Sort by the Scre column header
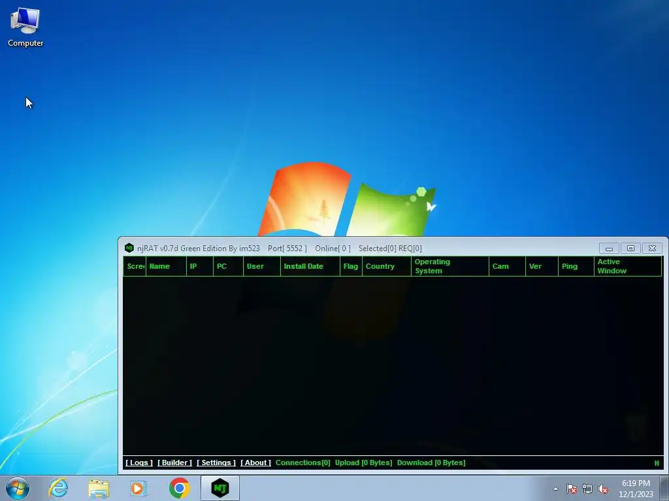 point(135,266)
